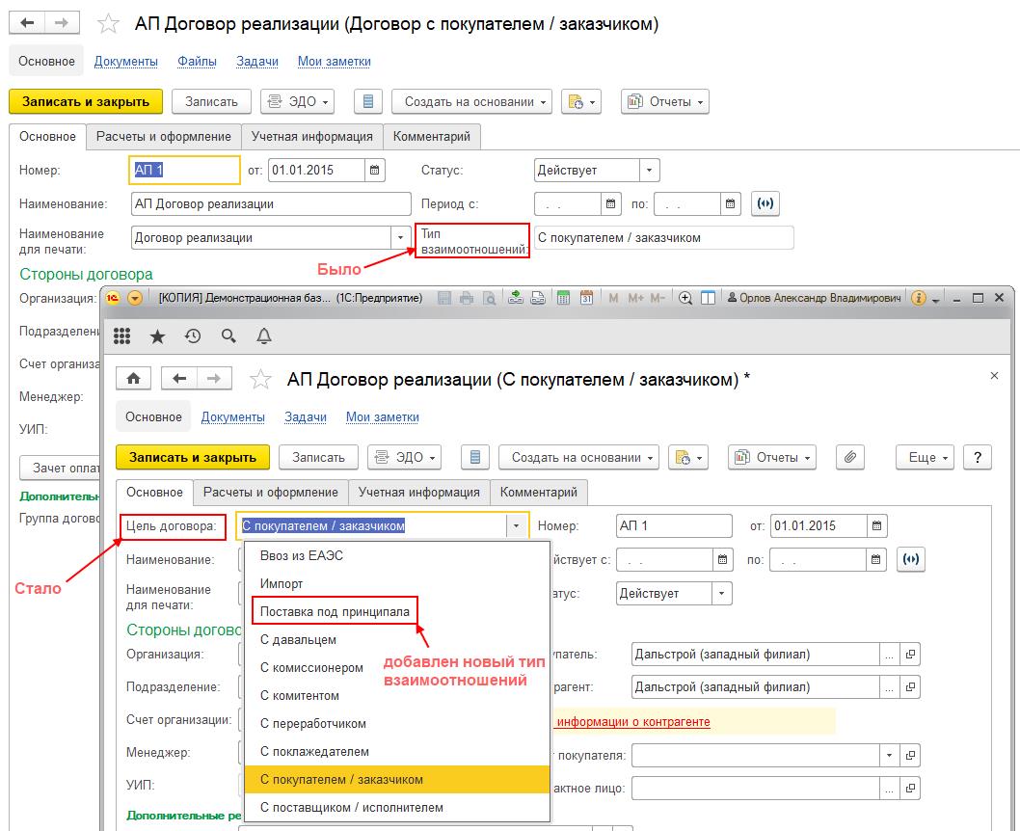This screenshot has height=831, width=1020.
Task: Click Номер field АП 1 in front window
Action: click(x=674, y=525)
